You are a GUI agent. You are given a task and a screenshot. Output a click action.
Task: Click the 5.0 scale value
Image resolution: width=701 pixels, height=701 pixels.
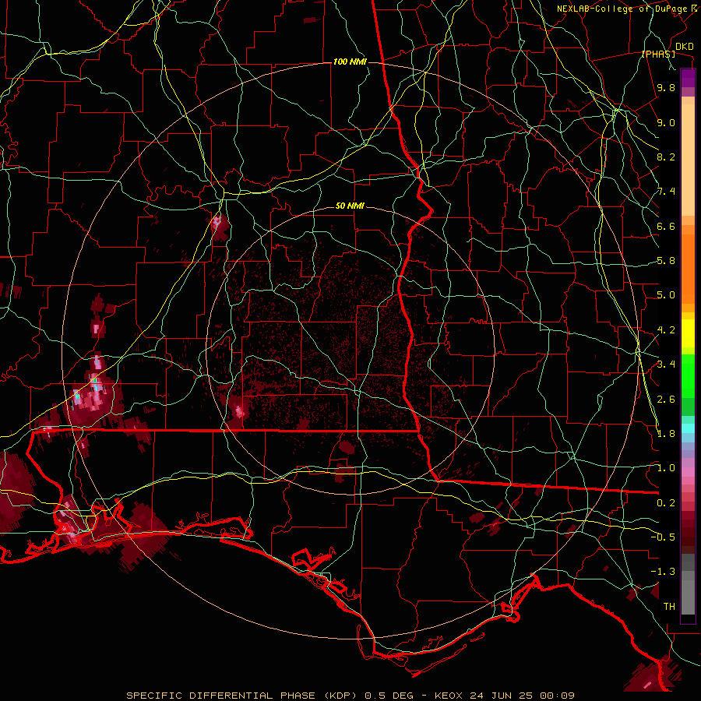pos(666,295)
